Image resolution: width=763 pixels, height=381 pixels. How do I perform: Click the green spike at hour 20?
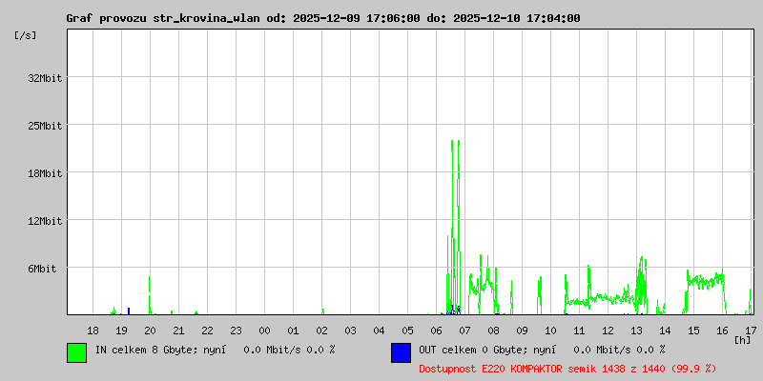click(150, 295)
